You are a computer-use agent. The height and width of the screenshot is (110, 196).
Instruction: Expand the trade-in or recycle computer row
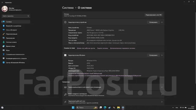[113, 87]
